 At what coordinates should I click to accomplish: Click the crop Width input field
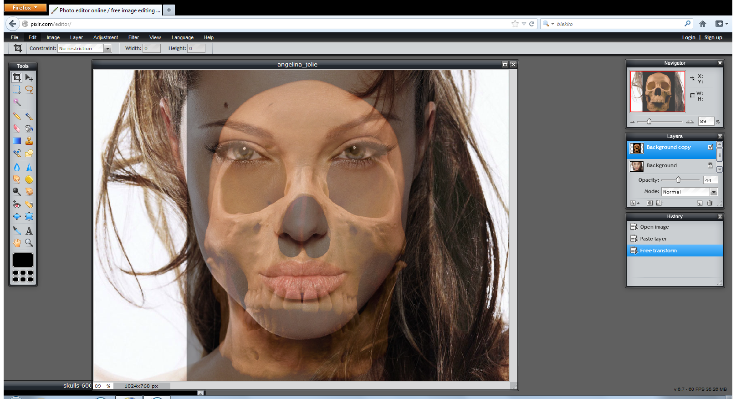(x=152, y=48)
